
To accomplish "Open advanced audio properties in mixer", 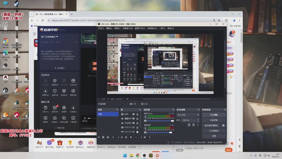I will 145,137.
